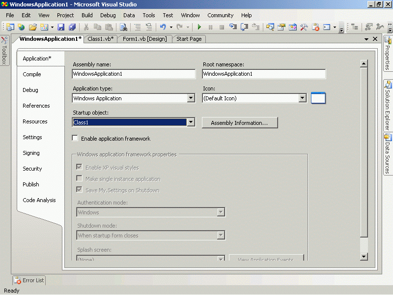
Task: Save the current item with the floppy disk icon
Action: pyautogui.click(x=61, y=27)
